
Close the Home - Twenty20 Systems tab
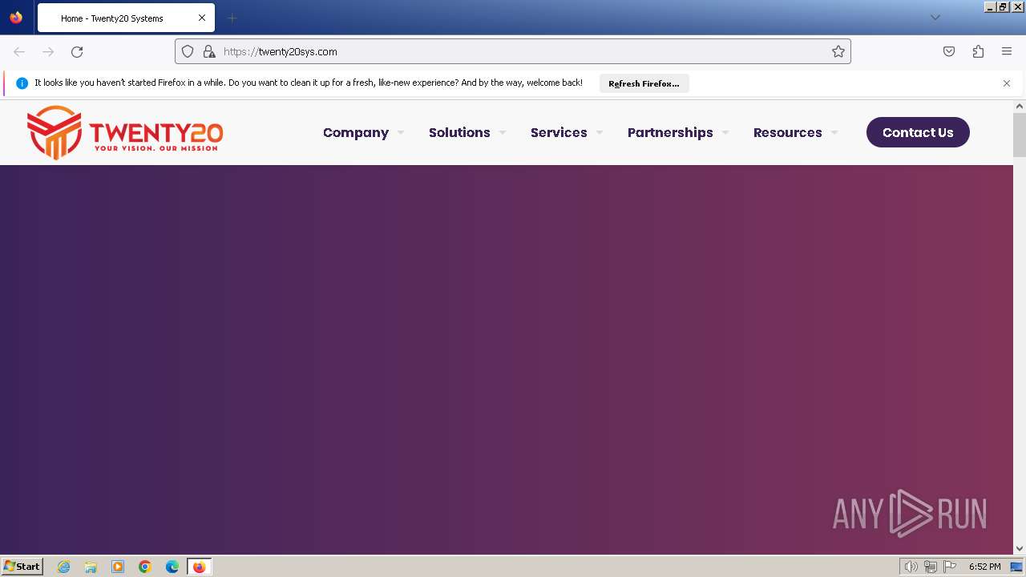pyautogui.click(x=202, y=18)
